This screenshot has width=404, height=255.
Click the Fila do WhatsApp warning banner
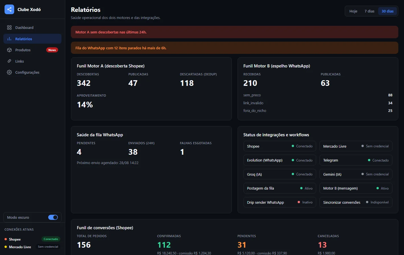click(x=234, y=48)
